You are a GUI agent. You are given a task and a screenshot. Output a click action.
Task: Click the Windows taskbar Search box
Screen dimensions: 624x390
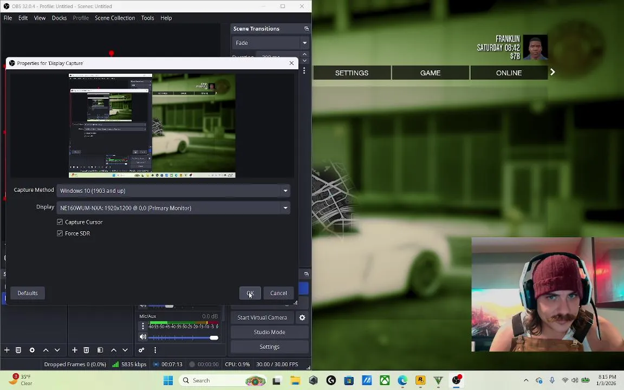223,380
